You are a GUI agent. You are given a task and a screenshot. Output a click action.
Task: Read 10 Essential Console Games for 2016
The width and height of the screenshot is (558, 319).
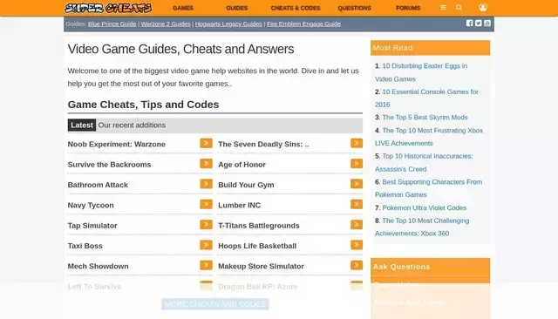[x=426, y=98]
